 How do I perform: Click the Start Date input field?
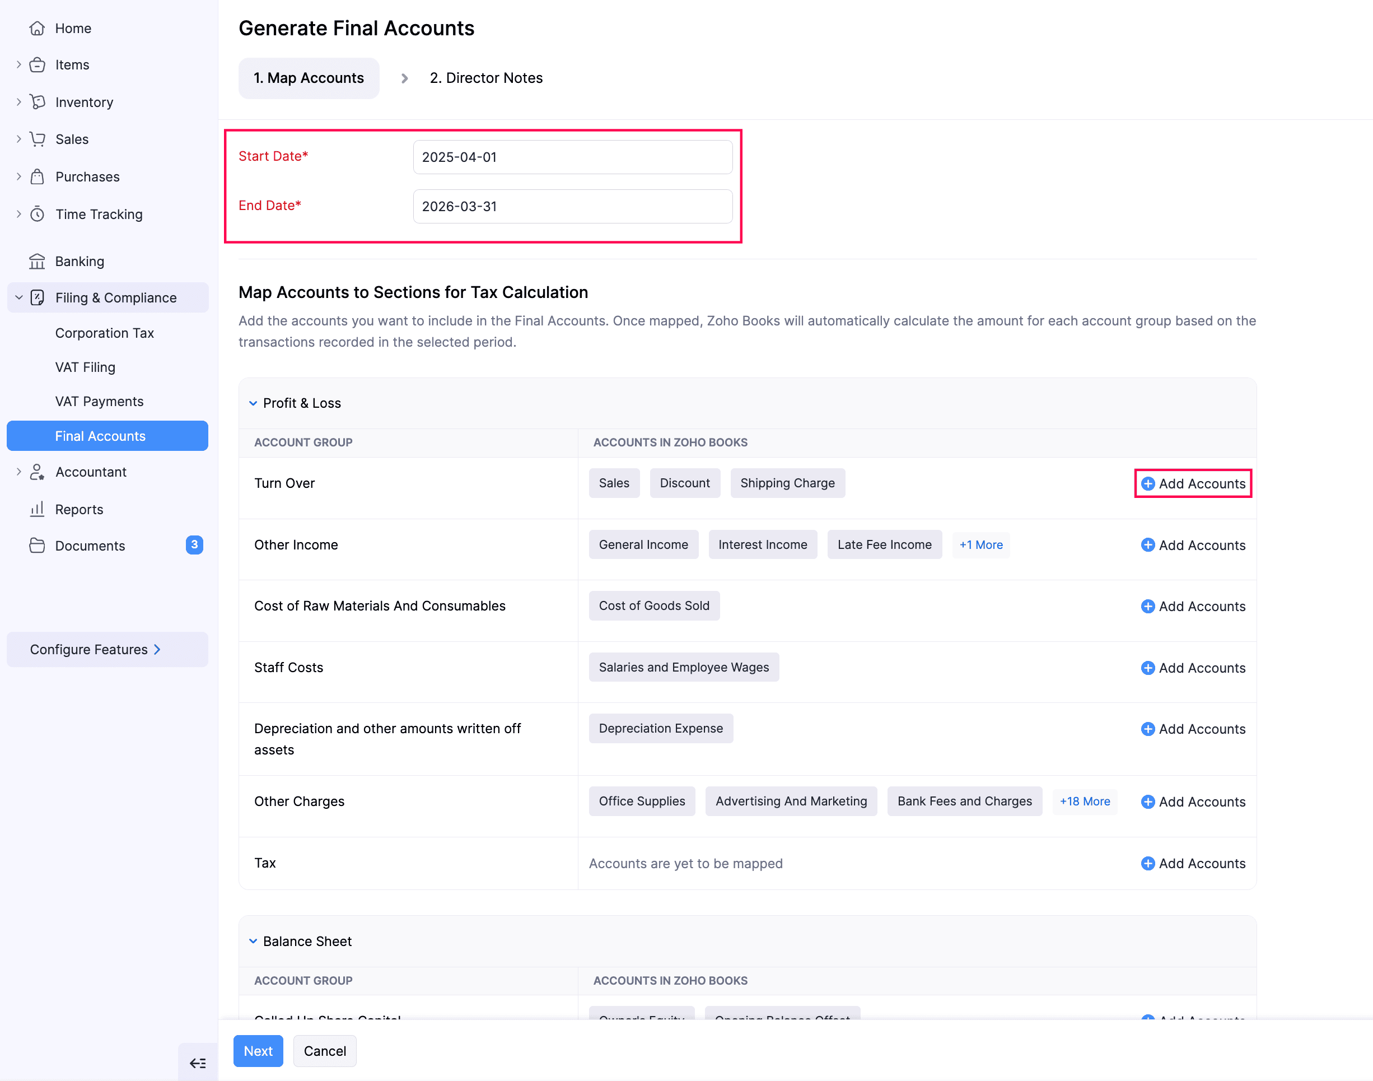click(573, 157)
